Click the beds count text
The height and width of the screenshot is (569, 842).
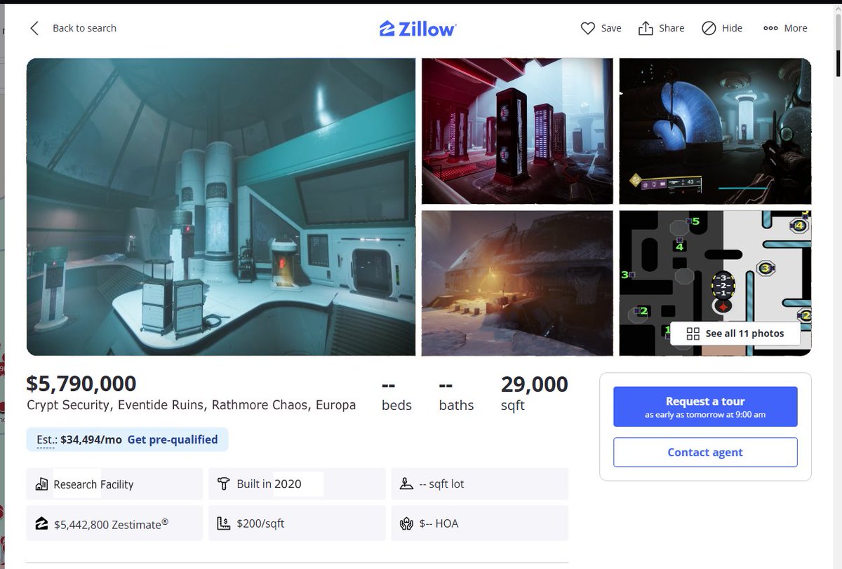tap(396, 395)
